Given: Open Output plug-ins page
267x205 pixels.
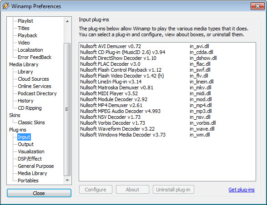Looking at the screenshot, I should point(26,144).
